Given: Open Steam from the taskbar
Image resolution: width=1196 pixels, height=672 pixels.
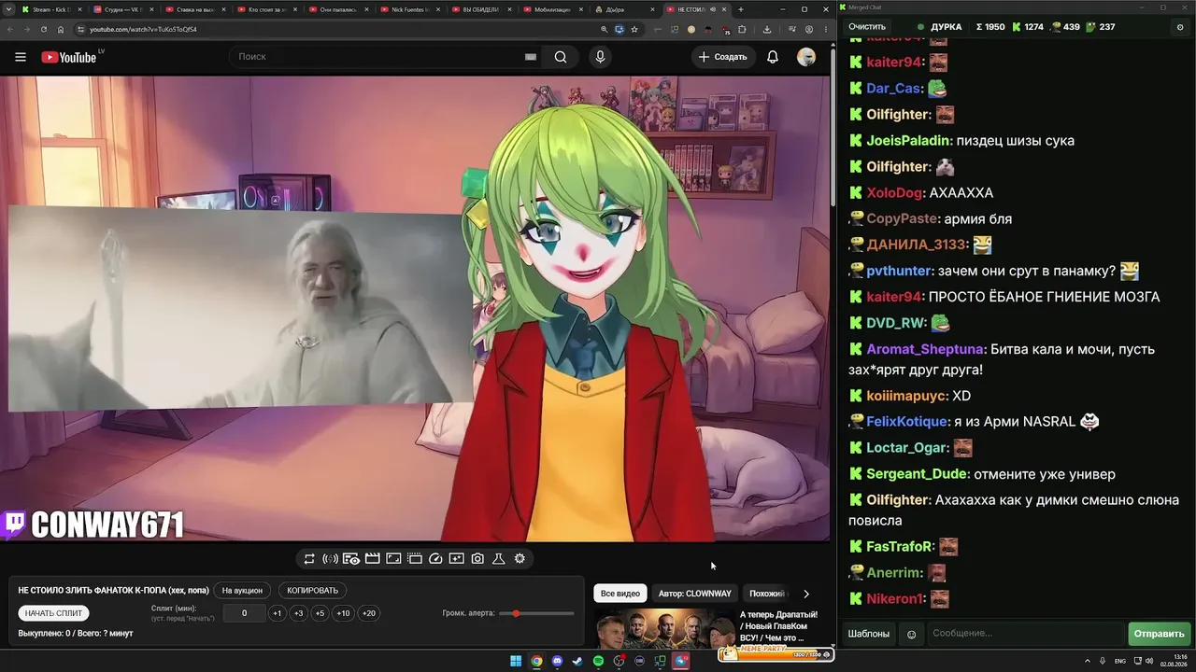Looking at the screenshot, I should tap(577, 662).
